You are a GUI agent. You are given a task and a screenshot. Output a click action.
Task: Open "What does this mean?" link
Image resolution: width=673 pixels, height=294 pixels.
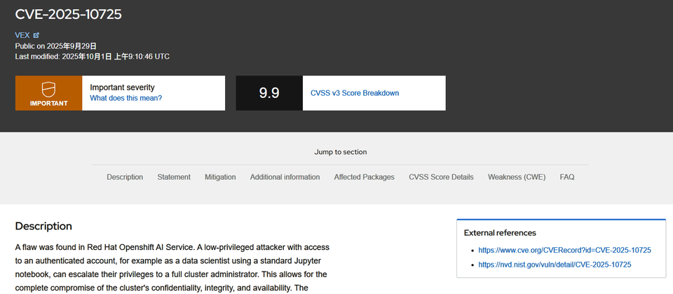125,98
